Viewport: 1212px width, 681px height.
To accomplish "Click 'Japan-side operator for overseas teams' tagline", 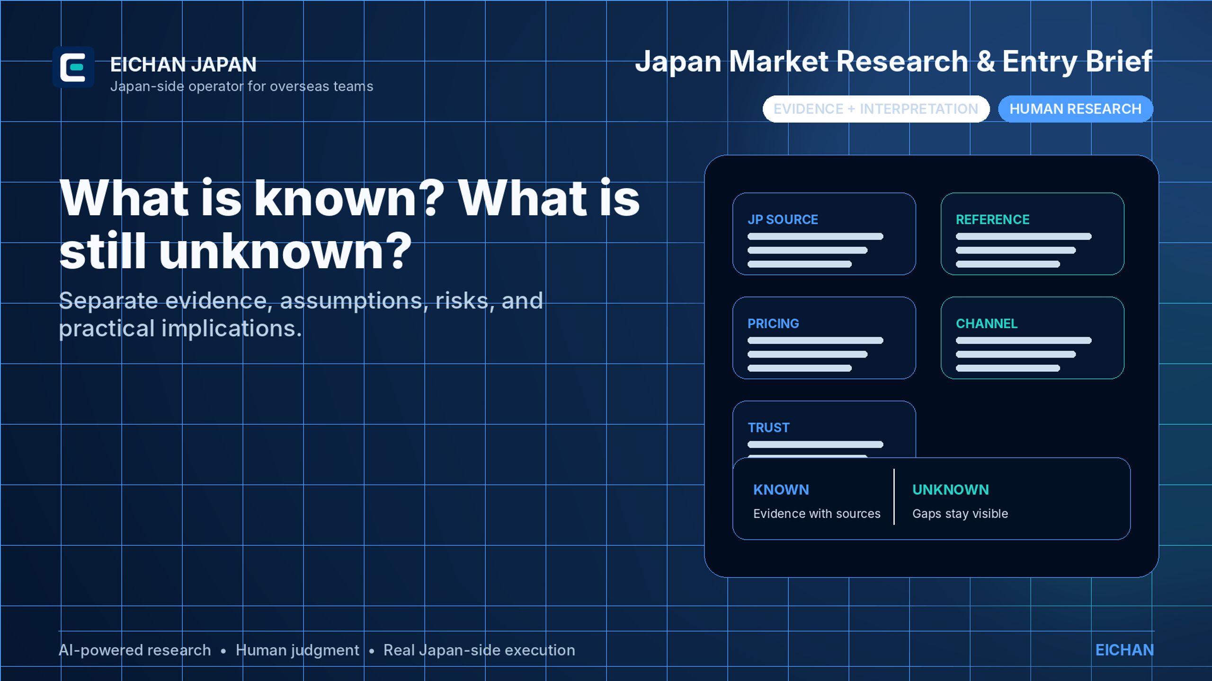I will point(241,86).
